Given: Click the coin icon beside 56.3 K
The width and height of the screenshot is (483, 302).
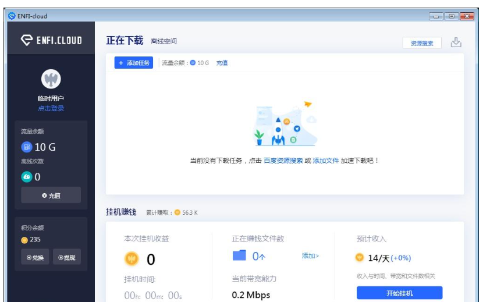Looking at the screenshot, I should coord(177,212).
